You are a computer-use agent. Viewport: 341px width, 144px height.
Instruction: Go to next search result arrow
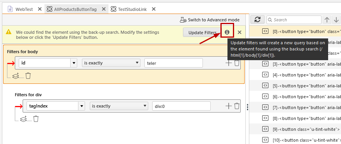336,20
